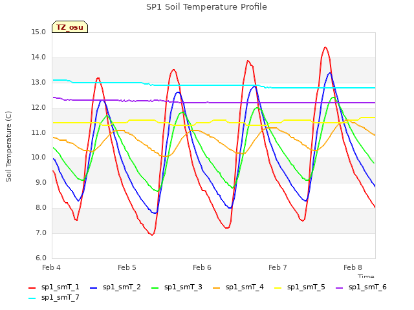Click the TZ_osu annotation label
The height and width of the screenshot is (310, 414).
(70, 27)
